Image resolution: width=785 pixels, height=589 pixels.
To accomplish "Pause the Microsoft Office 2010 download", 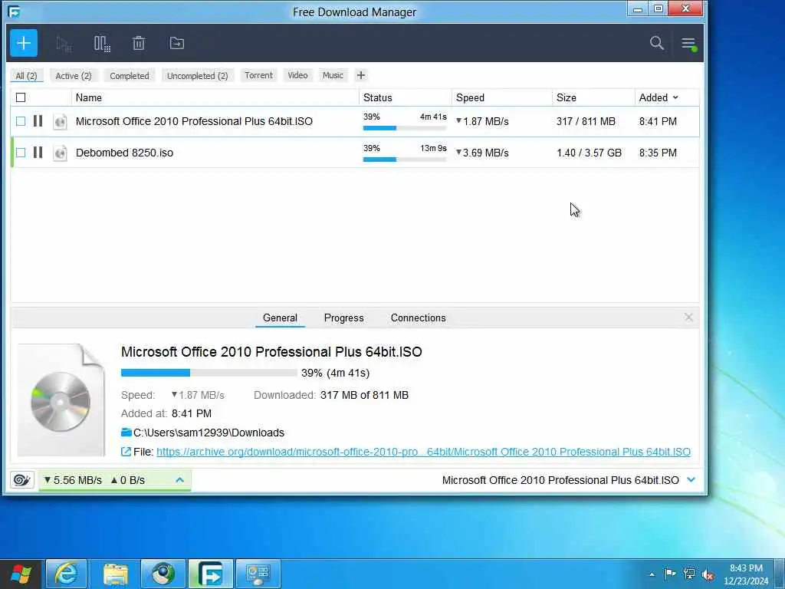I will point(38,120).
